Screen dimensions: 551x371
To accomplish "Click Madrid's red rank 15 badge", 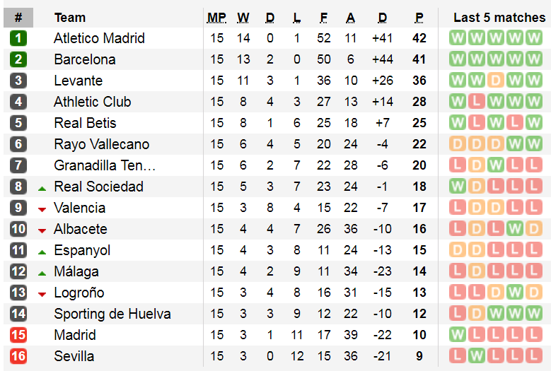I will pos(18,335).
